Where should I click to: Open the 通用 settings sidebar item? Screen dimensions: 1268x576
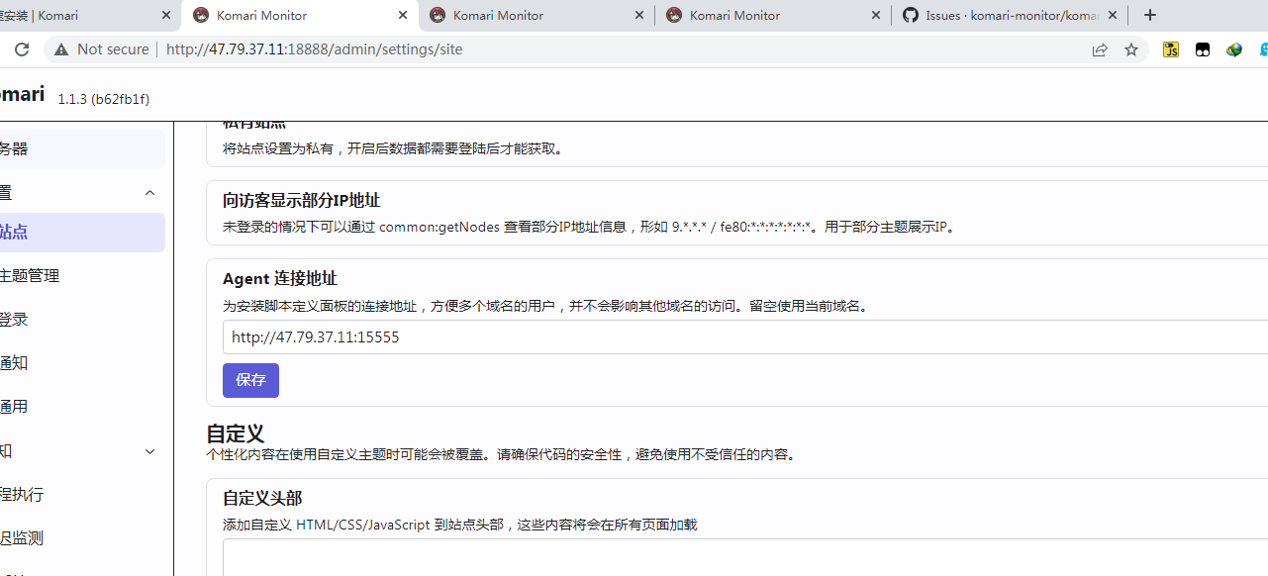click(82, 407)
